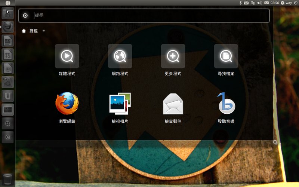Screen dimensions: 299x187
Task: Open LibreOffice Calc spreadsheet from launcher
Action: 7,54
